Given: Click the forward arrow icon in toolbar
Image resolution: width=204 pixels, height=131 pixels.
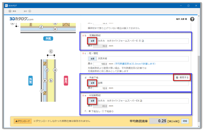Looking at the screenshot, I should (x=30, y=11).
